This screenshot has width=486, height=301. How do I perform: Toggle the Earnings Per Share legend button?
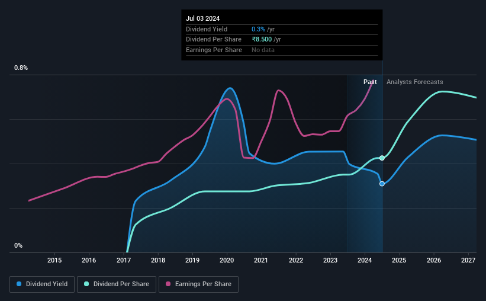[198, 284]
